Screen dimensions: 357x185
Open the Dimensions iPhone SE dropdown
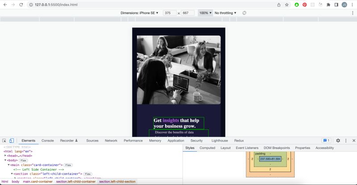point(139,13)
